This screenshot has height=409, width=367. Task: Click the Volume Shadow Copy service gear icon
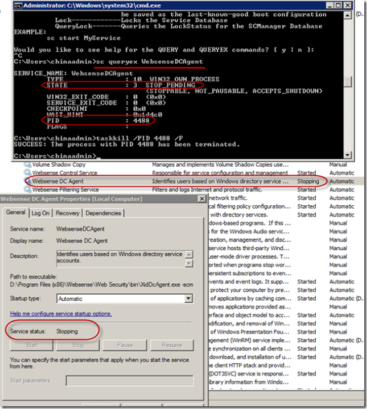[27, 164]
